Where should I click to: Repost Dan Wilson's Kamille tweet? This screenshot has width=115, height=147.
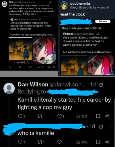pyautogui.click(x=40, y=116)
